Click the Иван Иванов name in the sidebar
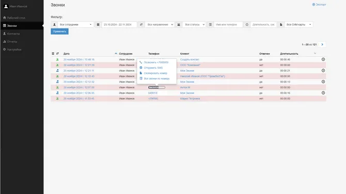 tap(18, 6)
